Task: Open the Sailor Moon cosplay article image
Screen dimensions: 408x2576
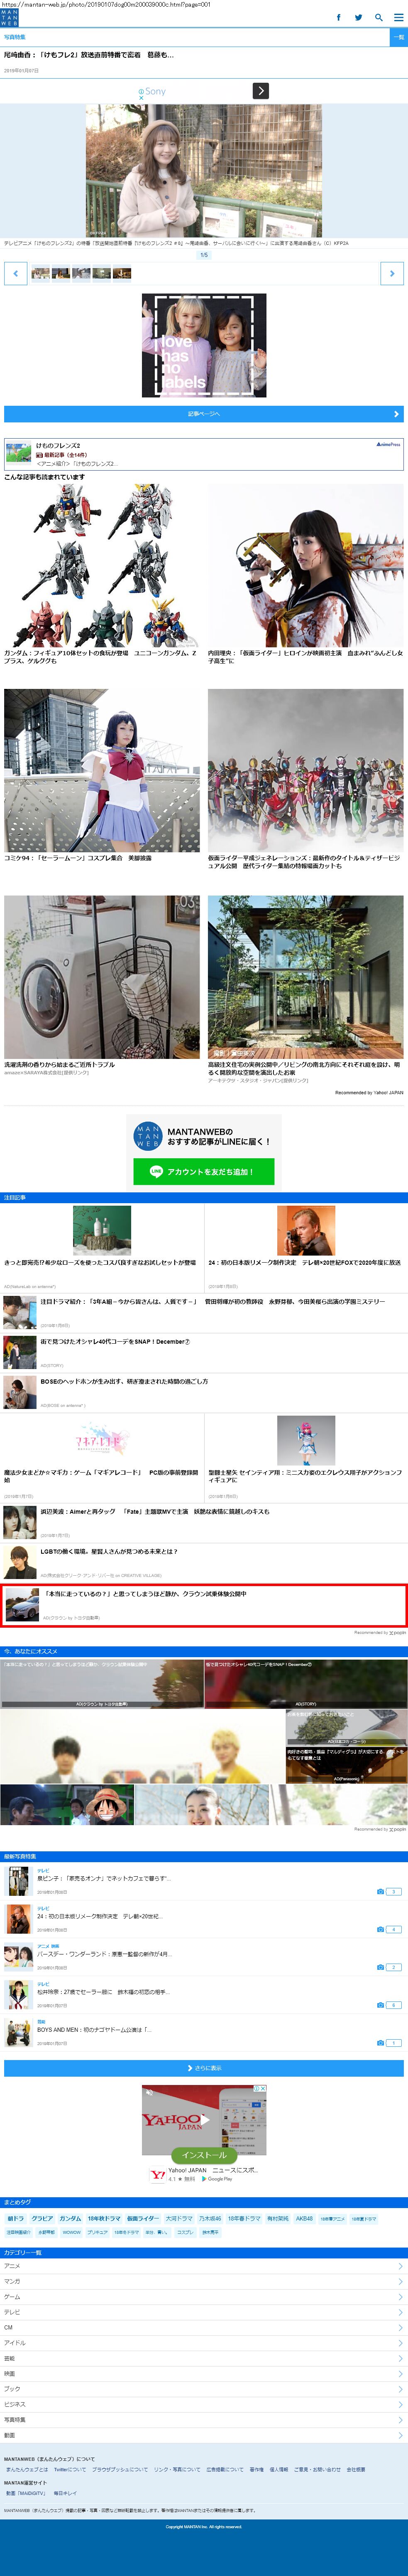Action: point(102,770)
